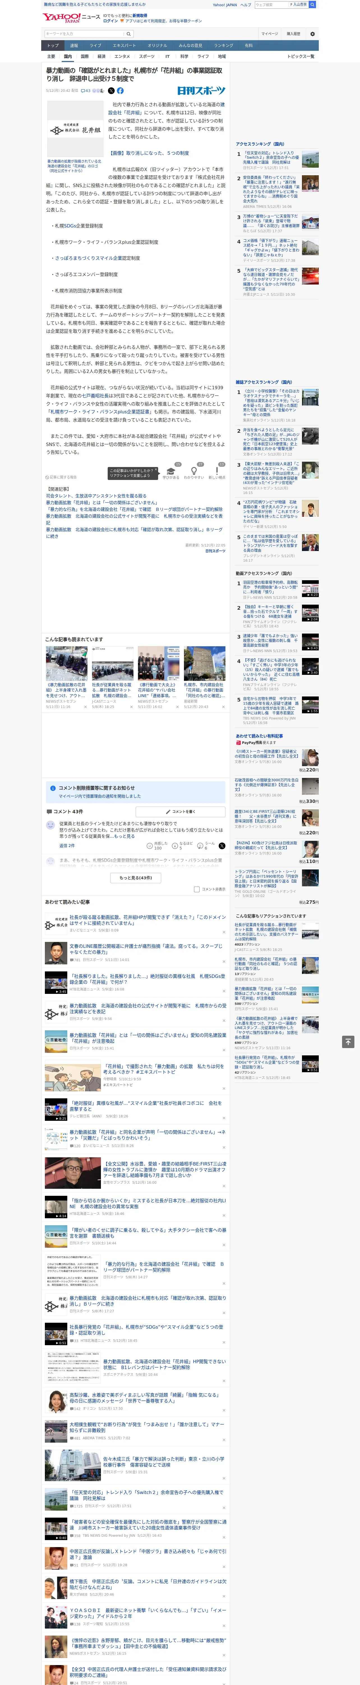Click the ログイン link

coord(110,21)
